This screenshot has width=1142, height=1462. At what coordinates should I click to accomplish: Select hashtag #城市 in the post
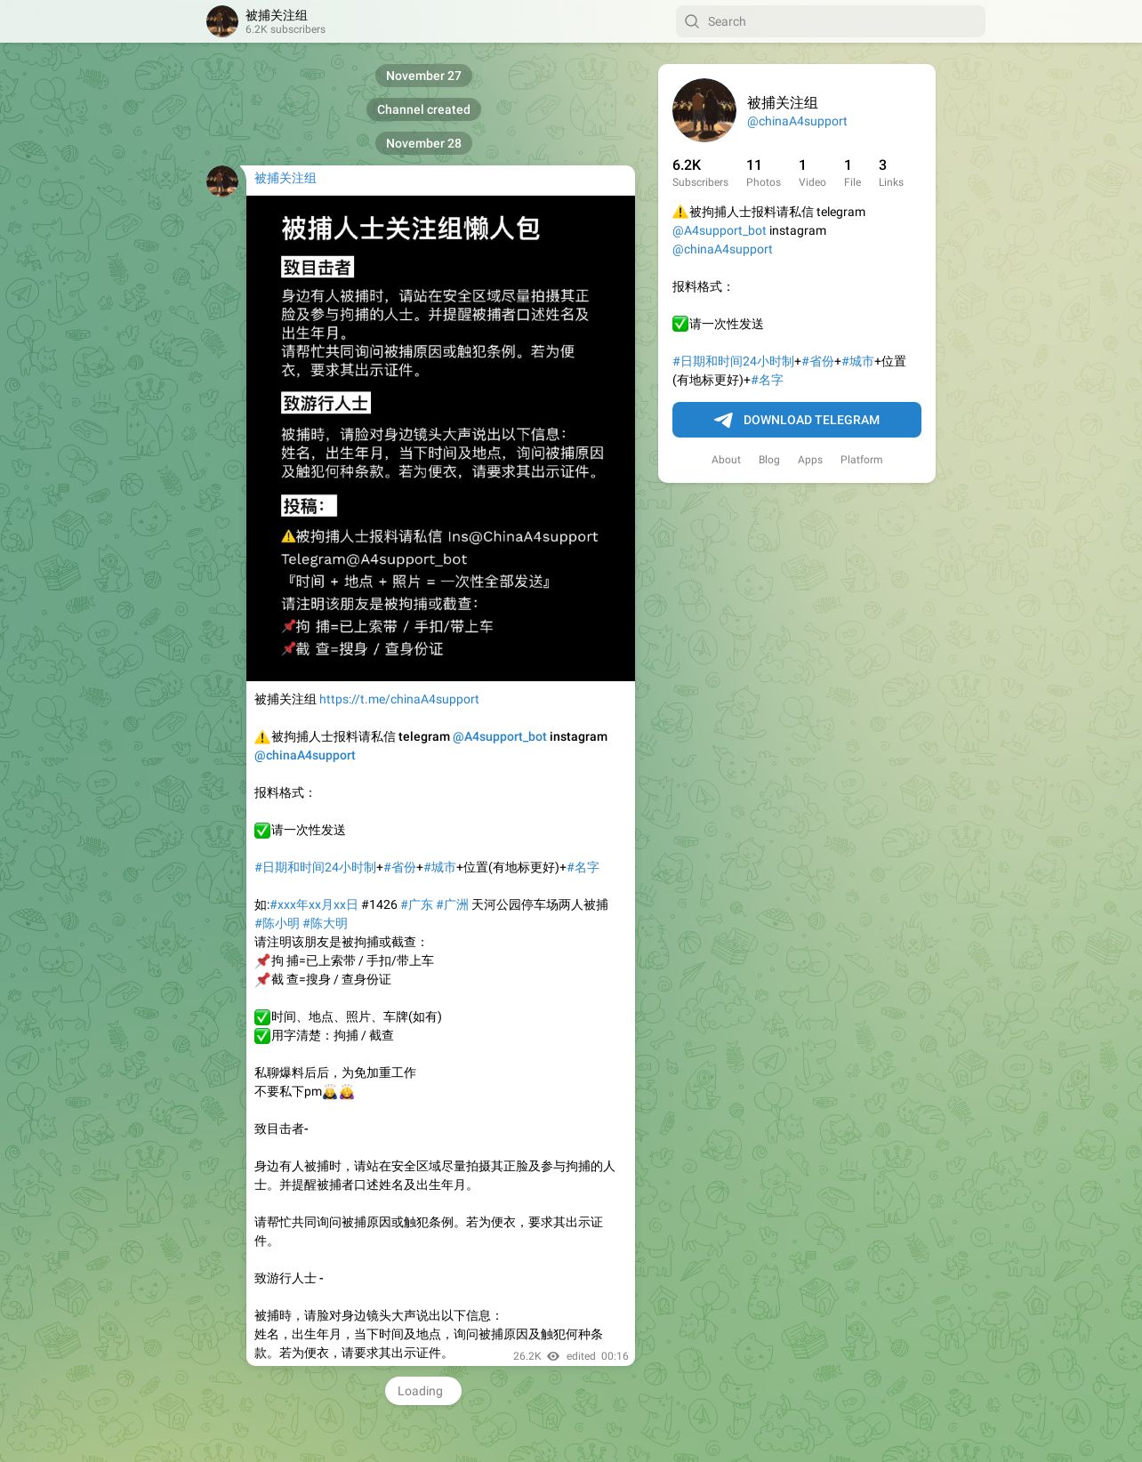click(440, 867)
